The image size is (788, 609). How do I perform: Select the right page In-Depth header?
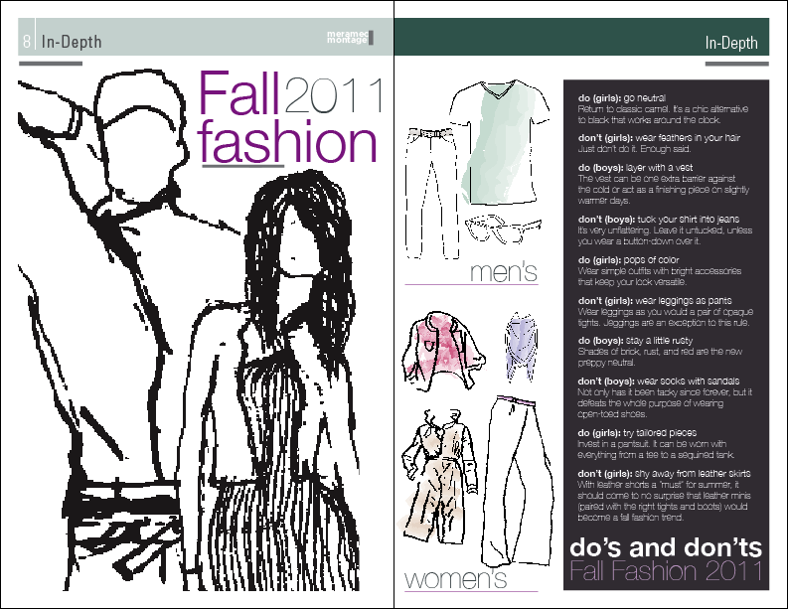(x=730, y=42)
